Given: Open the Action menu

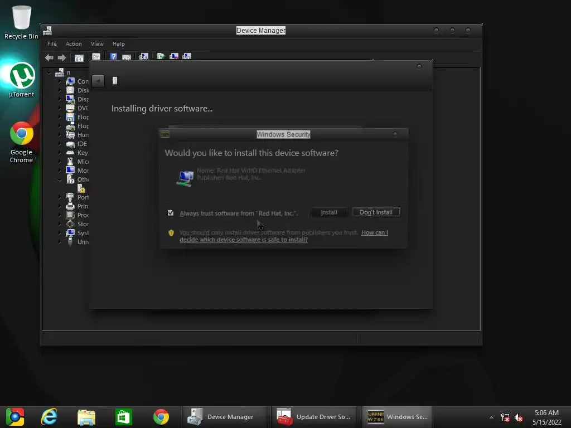Looking at the screenshot, I should click(x=74, y=43).
